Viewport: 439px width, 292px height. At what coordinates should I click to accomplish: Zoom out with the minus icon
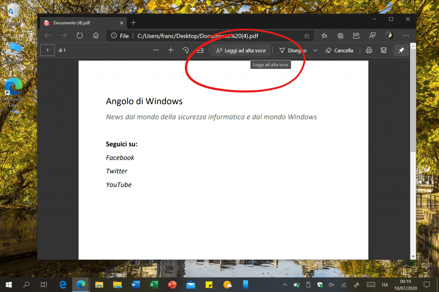click(156, 50)
